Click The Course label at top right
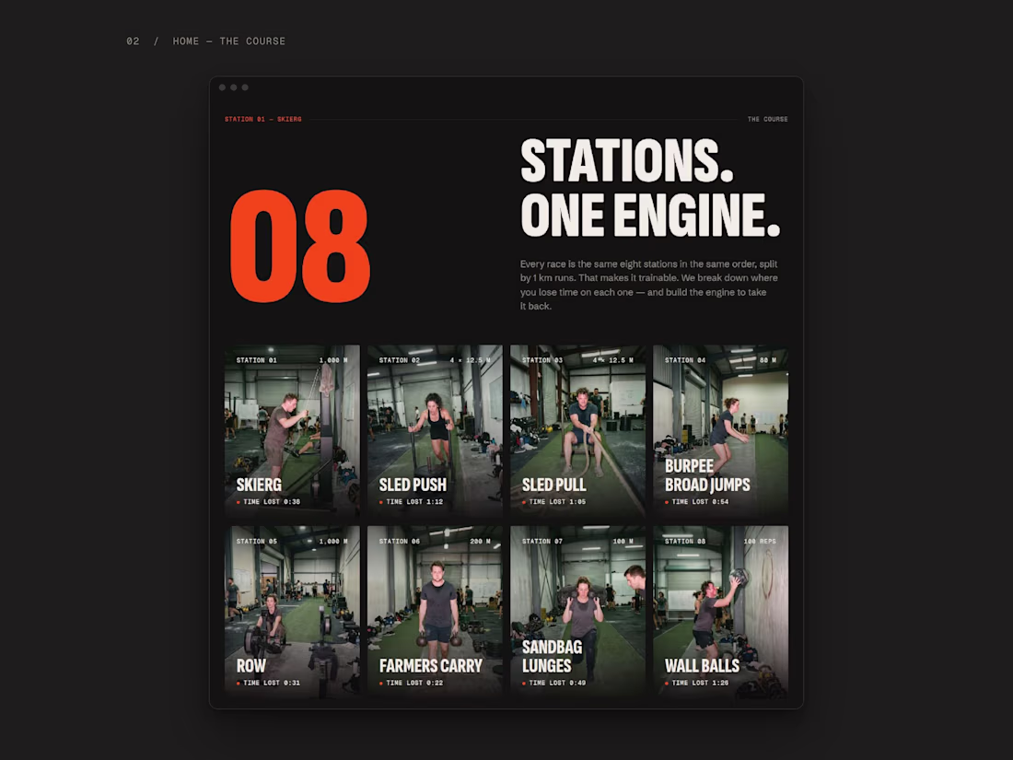 click(767, 119)
